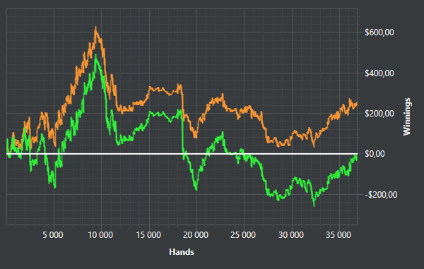The image size is (424, 269).
Task: Click the Winnings axis title
Action: coord(407,116)
